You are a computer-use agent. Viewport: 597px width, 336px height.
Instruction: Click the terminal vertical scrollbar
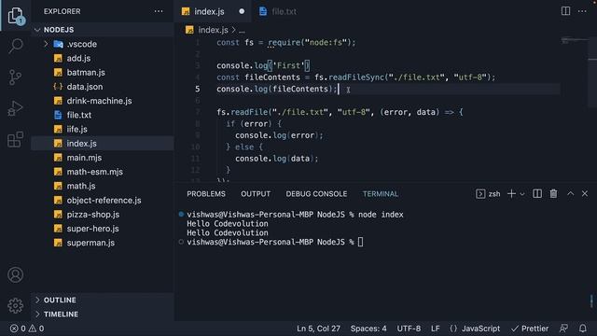pos(591,301)
